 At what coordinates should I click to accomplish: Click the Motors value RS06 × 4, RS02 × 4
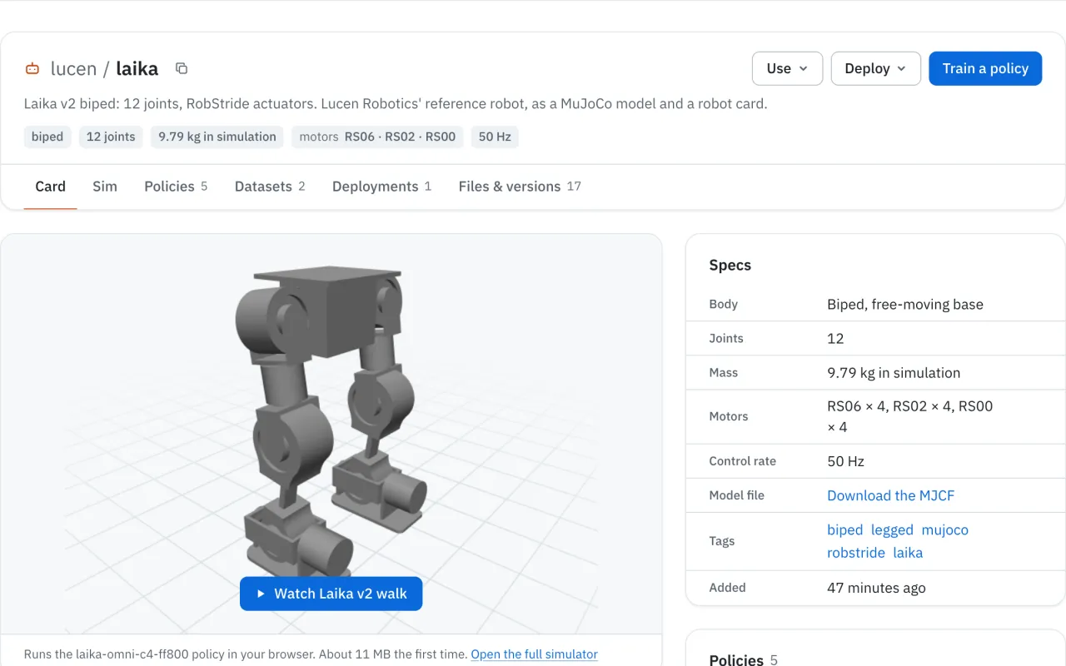(x=910, y=416)
